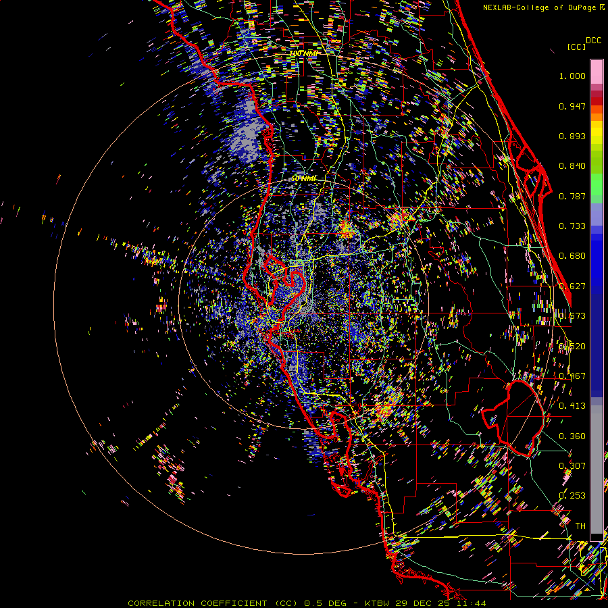Pick the lavender color bar segment near 0.733
Screen dimensions: 608x608
coord(597,214)
